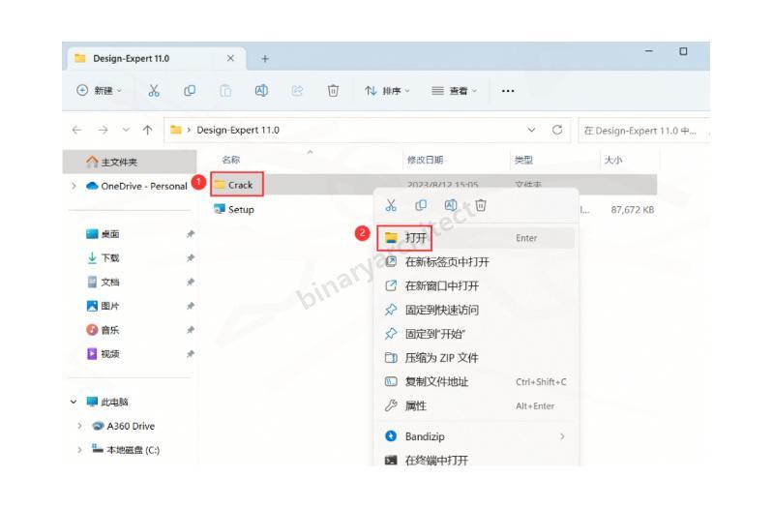
Task: Click the Rename icon in toolbar
Action: click(261, 91)
